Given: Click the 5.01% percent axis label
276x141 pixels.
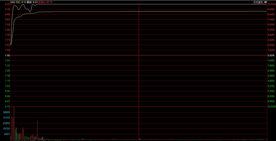Looking at the screenshot, I should 271,30.
